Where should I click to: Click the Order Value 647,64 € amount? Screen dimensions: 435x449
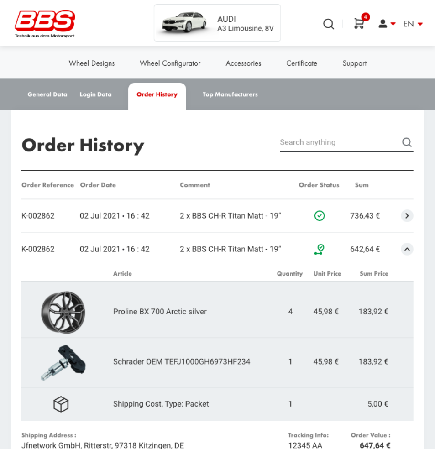pos(375,445)
